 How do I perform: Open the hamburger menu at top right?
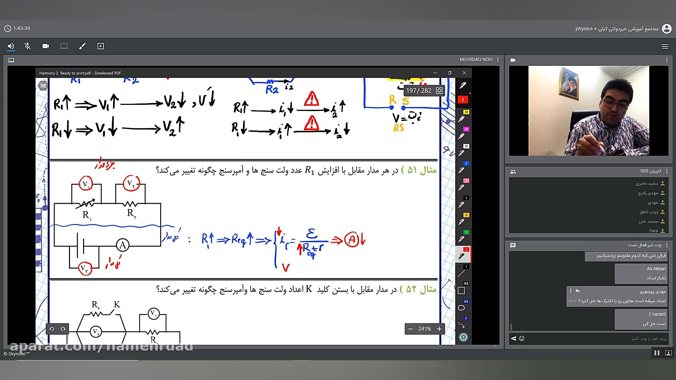[x=665, y=46]
